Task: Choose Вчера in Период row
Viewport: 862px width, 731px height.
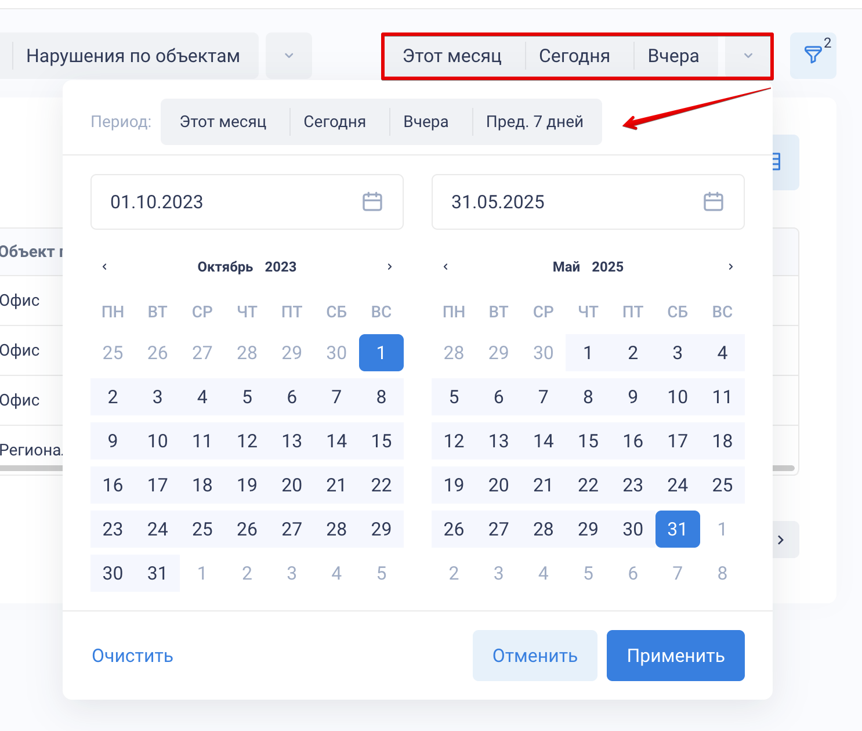Action: click(x=426, y=122)
